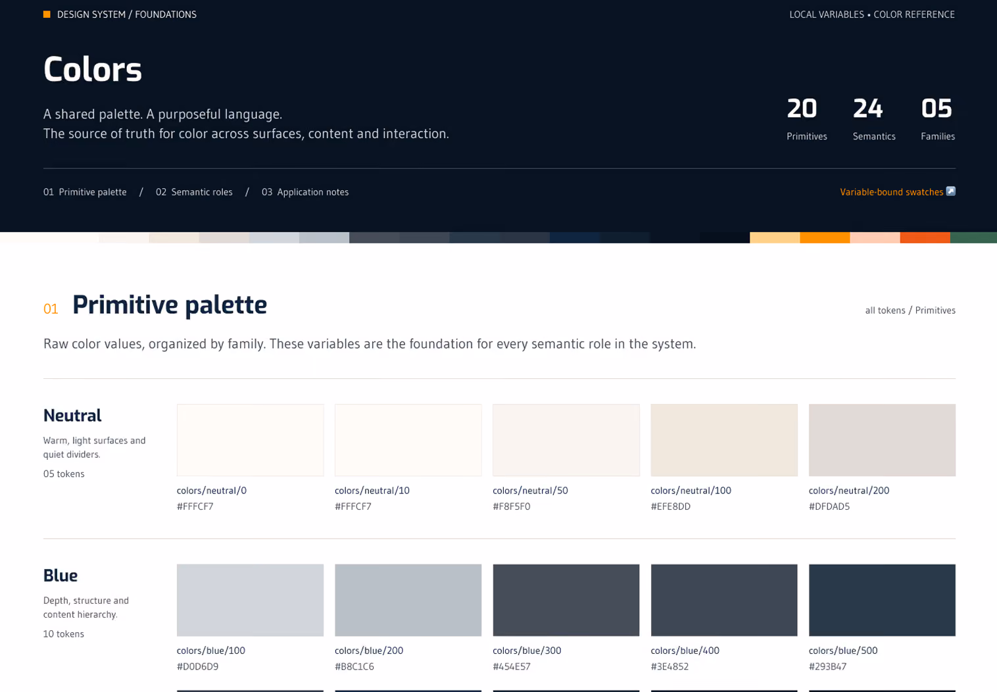
Task: Choose the colors/blue/300 swatch
Action: (566, 600)
